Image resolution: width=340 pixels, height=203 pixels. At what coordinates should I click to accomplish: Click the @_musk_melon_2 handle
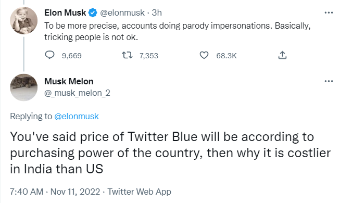[77, 93]
